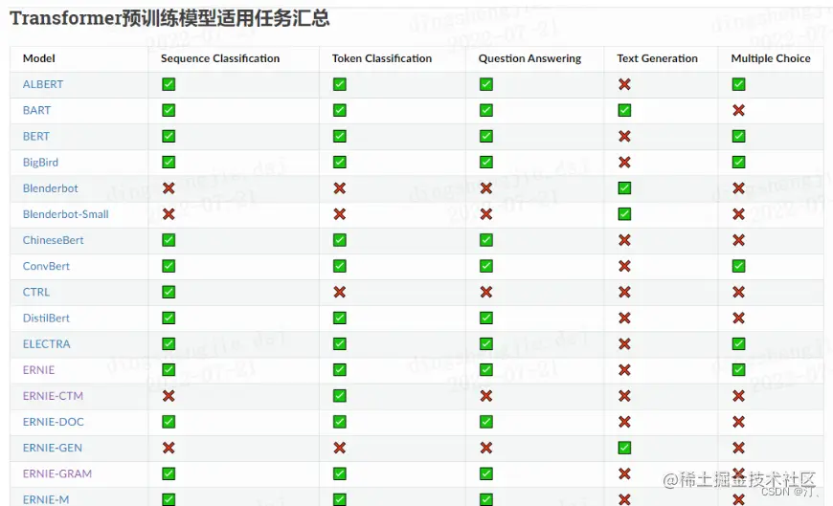Click ERNIE-CTM's Sequence Classification red cross
The width and height of the screenshot is (833, 506).
(x=169, y=396)
